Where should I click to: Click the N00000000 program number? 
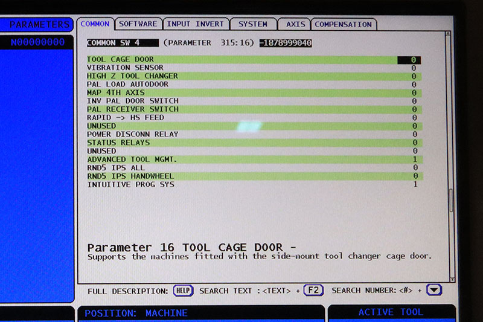(x=37, y=42)
